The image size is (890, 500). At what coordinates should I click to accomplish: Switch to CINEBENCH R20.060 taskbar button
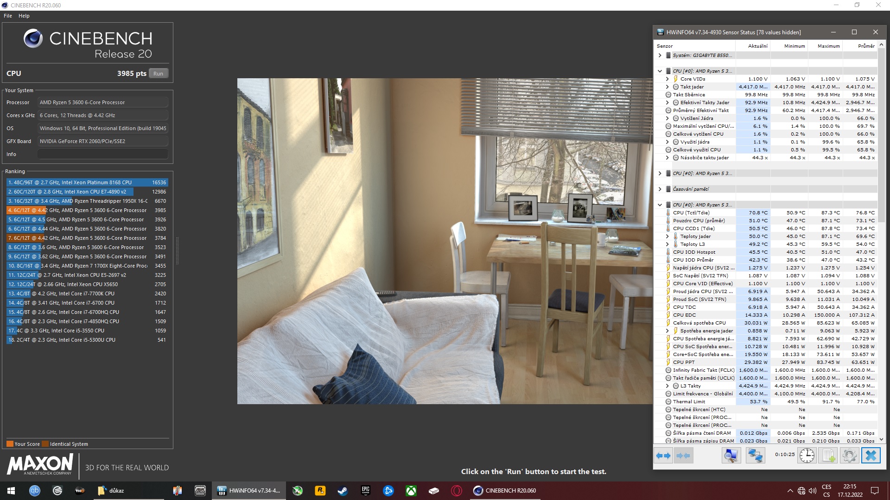504,491
